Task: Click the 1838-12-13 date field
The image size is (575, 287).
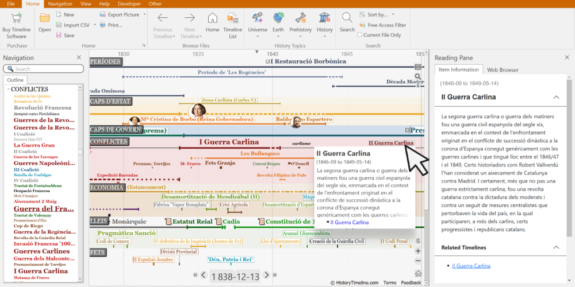Action: [235, 276]
